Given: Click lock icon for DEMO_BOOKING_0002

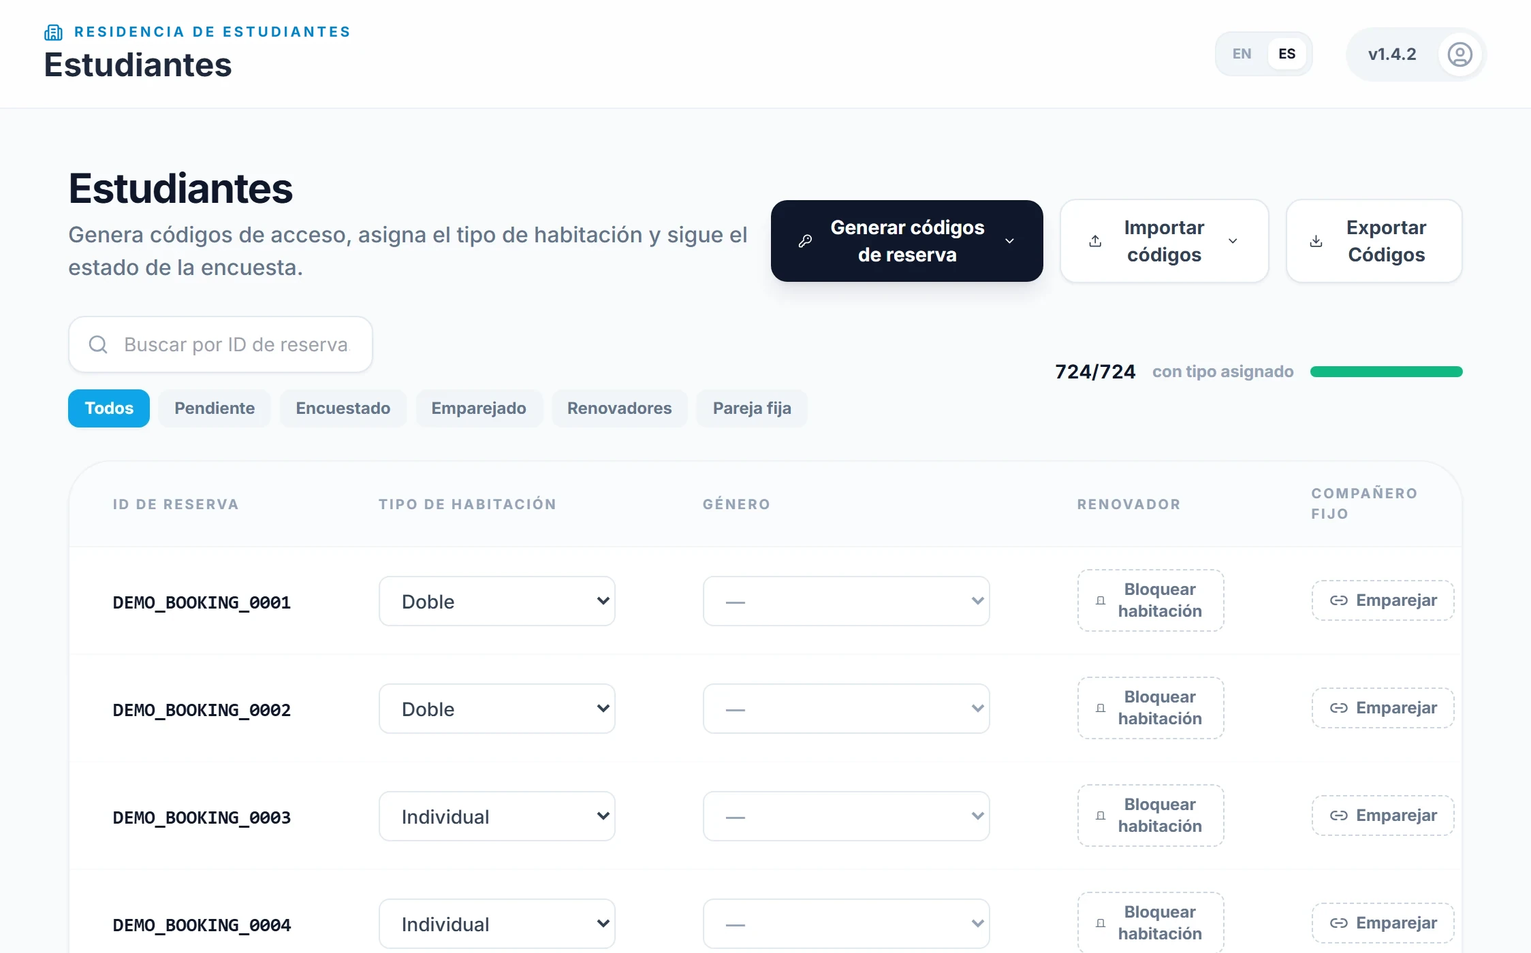Looking at the screenshot, I should coord(1101,708).
